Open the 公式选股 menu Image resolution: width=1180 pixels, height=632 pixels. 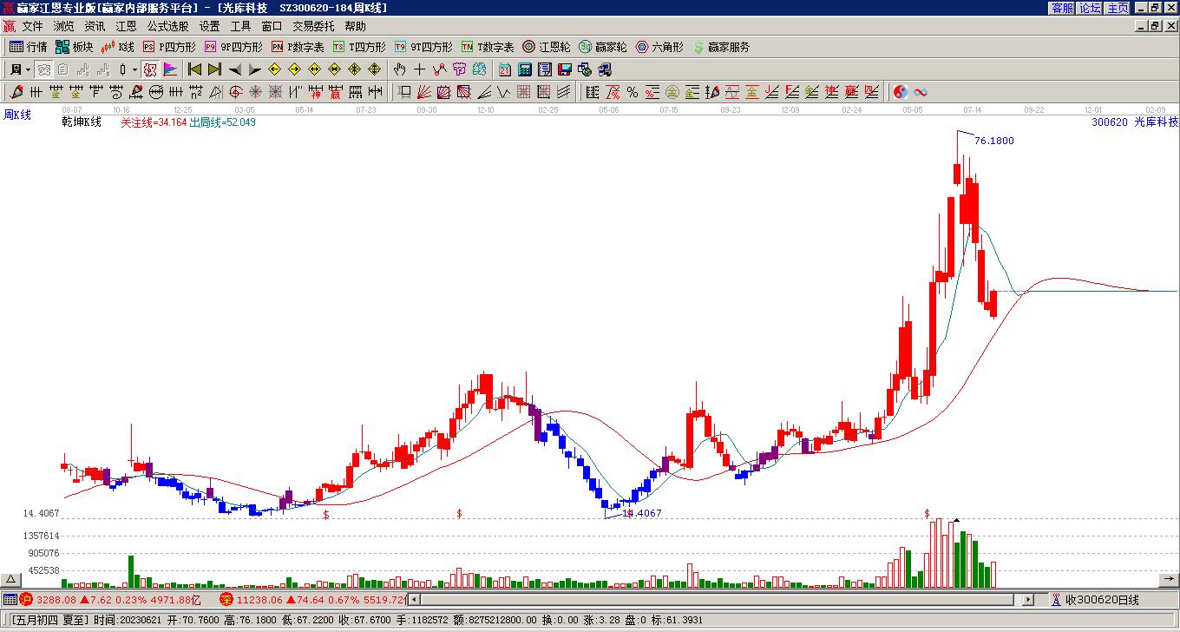pos(167,26)
